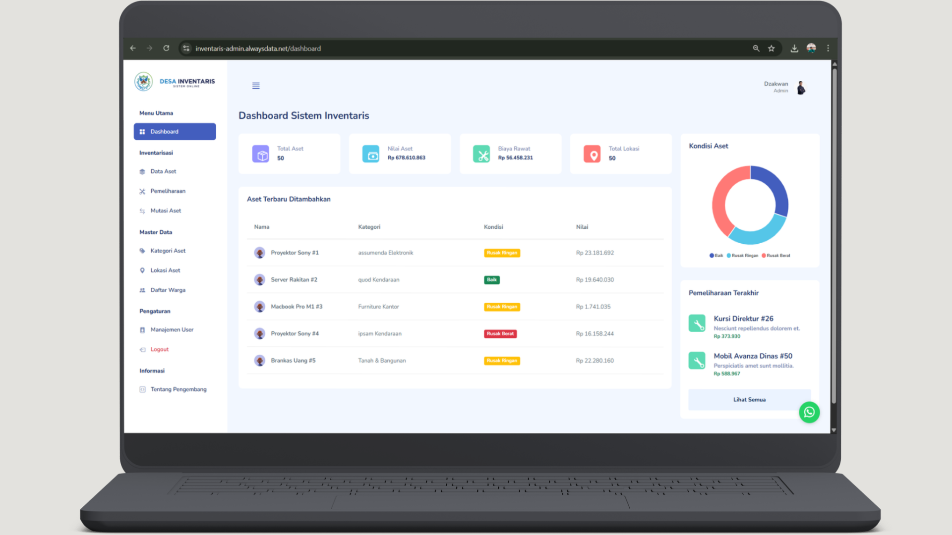
Task: Open the browser three-dot menu
Action: tap(828, 48)
